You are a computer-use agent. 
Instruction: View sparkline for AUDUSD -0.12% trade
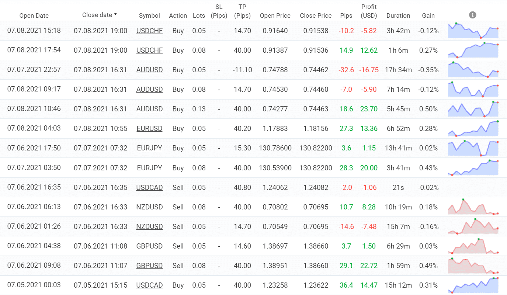[473, 89]
